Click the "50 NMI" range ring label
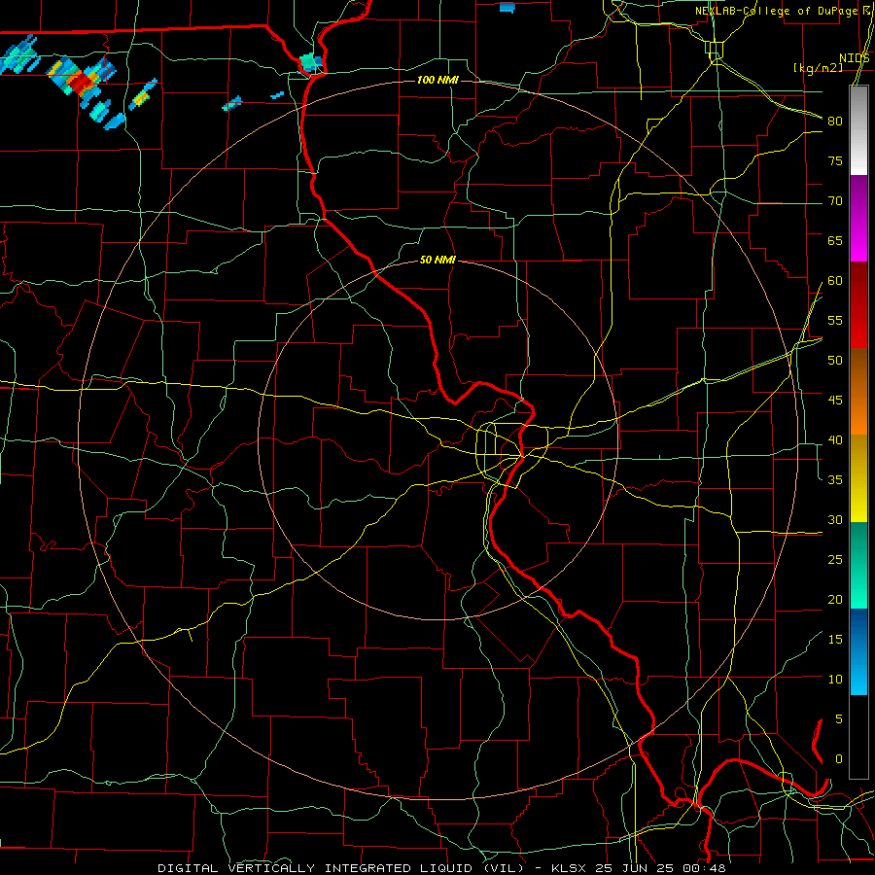875x875 pixels. pos(437,260)
